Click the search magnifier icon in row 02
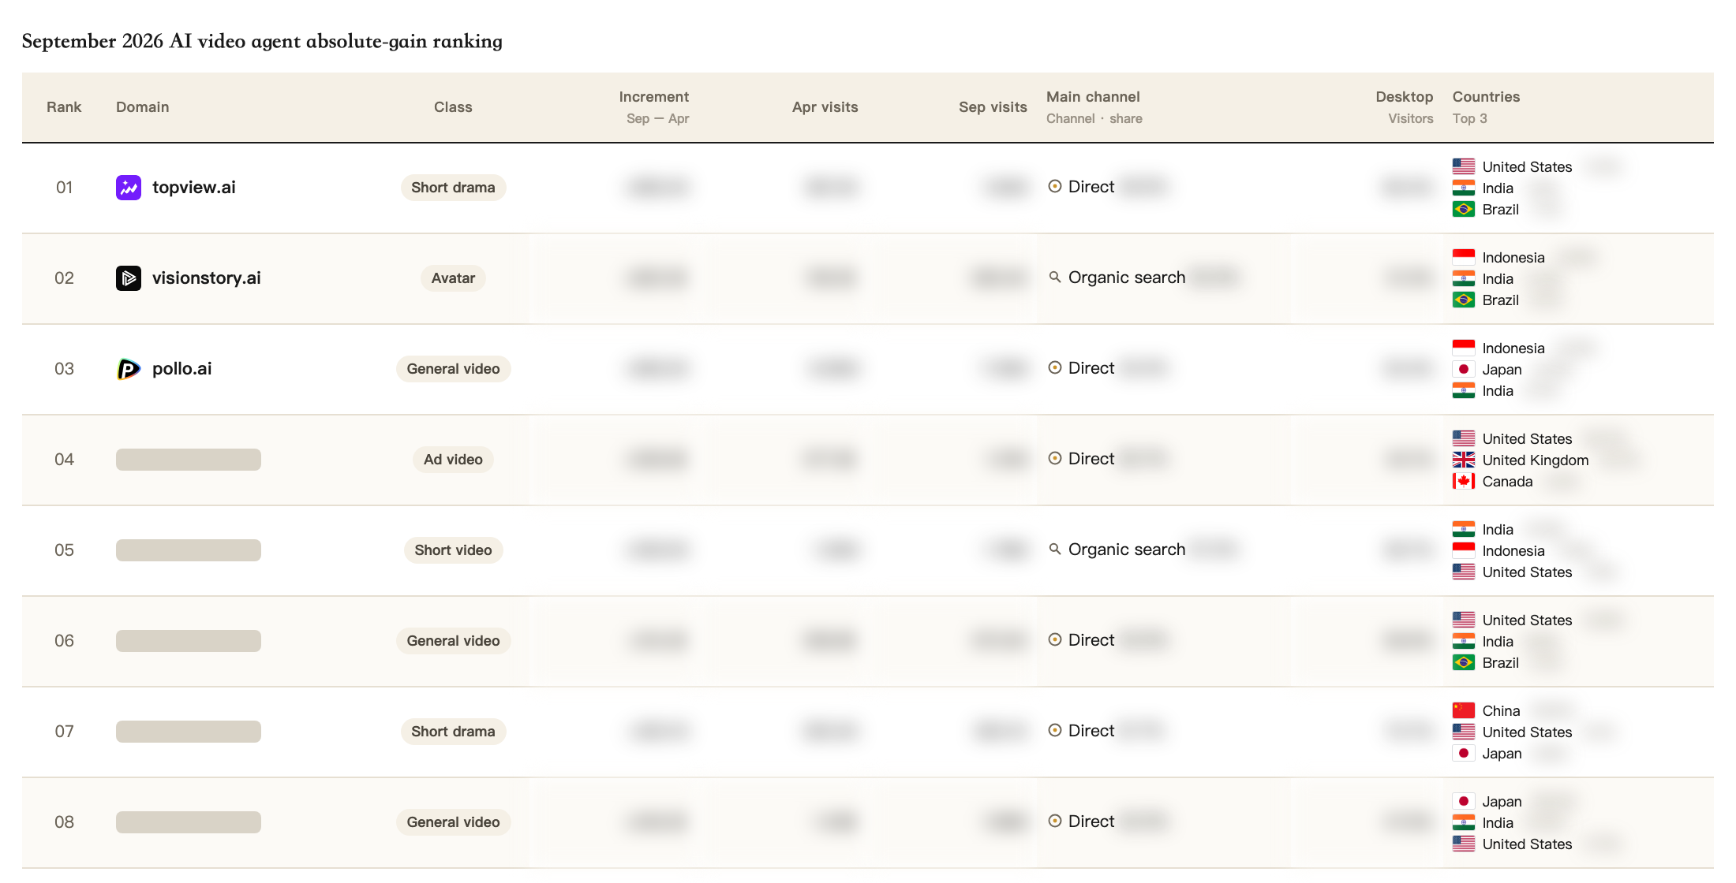This screenshot has height=883, width=1736. pos(1055,277)
